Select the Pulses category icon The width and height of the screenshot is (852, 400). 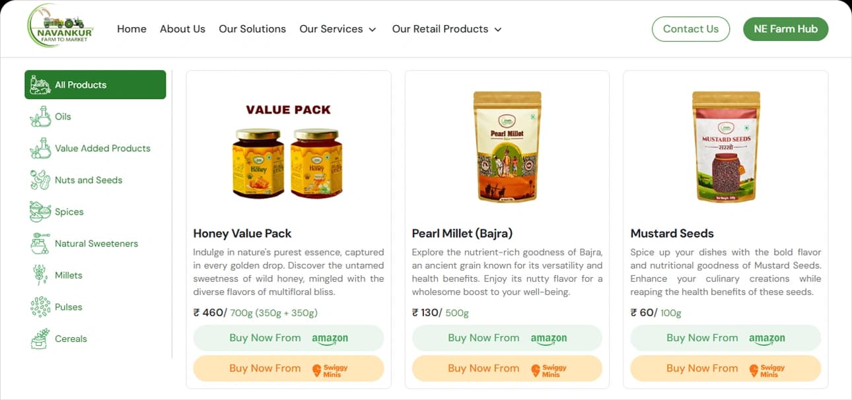pyautogui.click(x=40, y=307)
